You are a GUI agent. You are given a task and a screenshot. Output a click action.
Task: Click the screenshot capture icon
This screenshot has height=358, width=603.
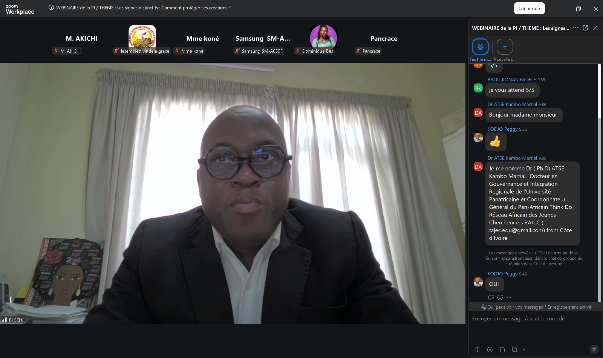pyautogui.click(x=514, y=350)
